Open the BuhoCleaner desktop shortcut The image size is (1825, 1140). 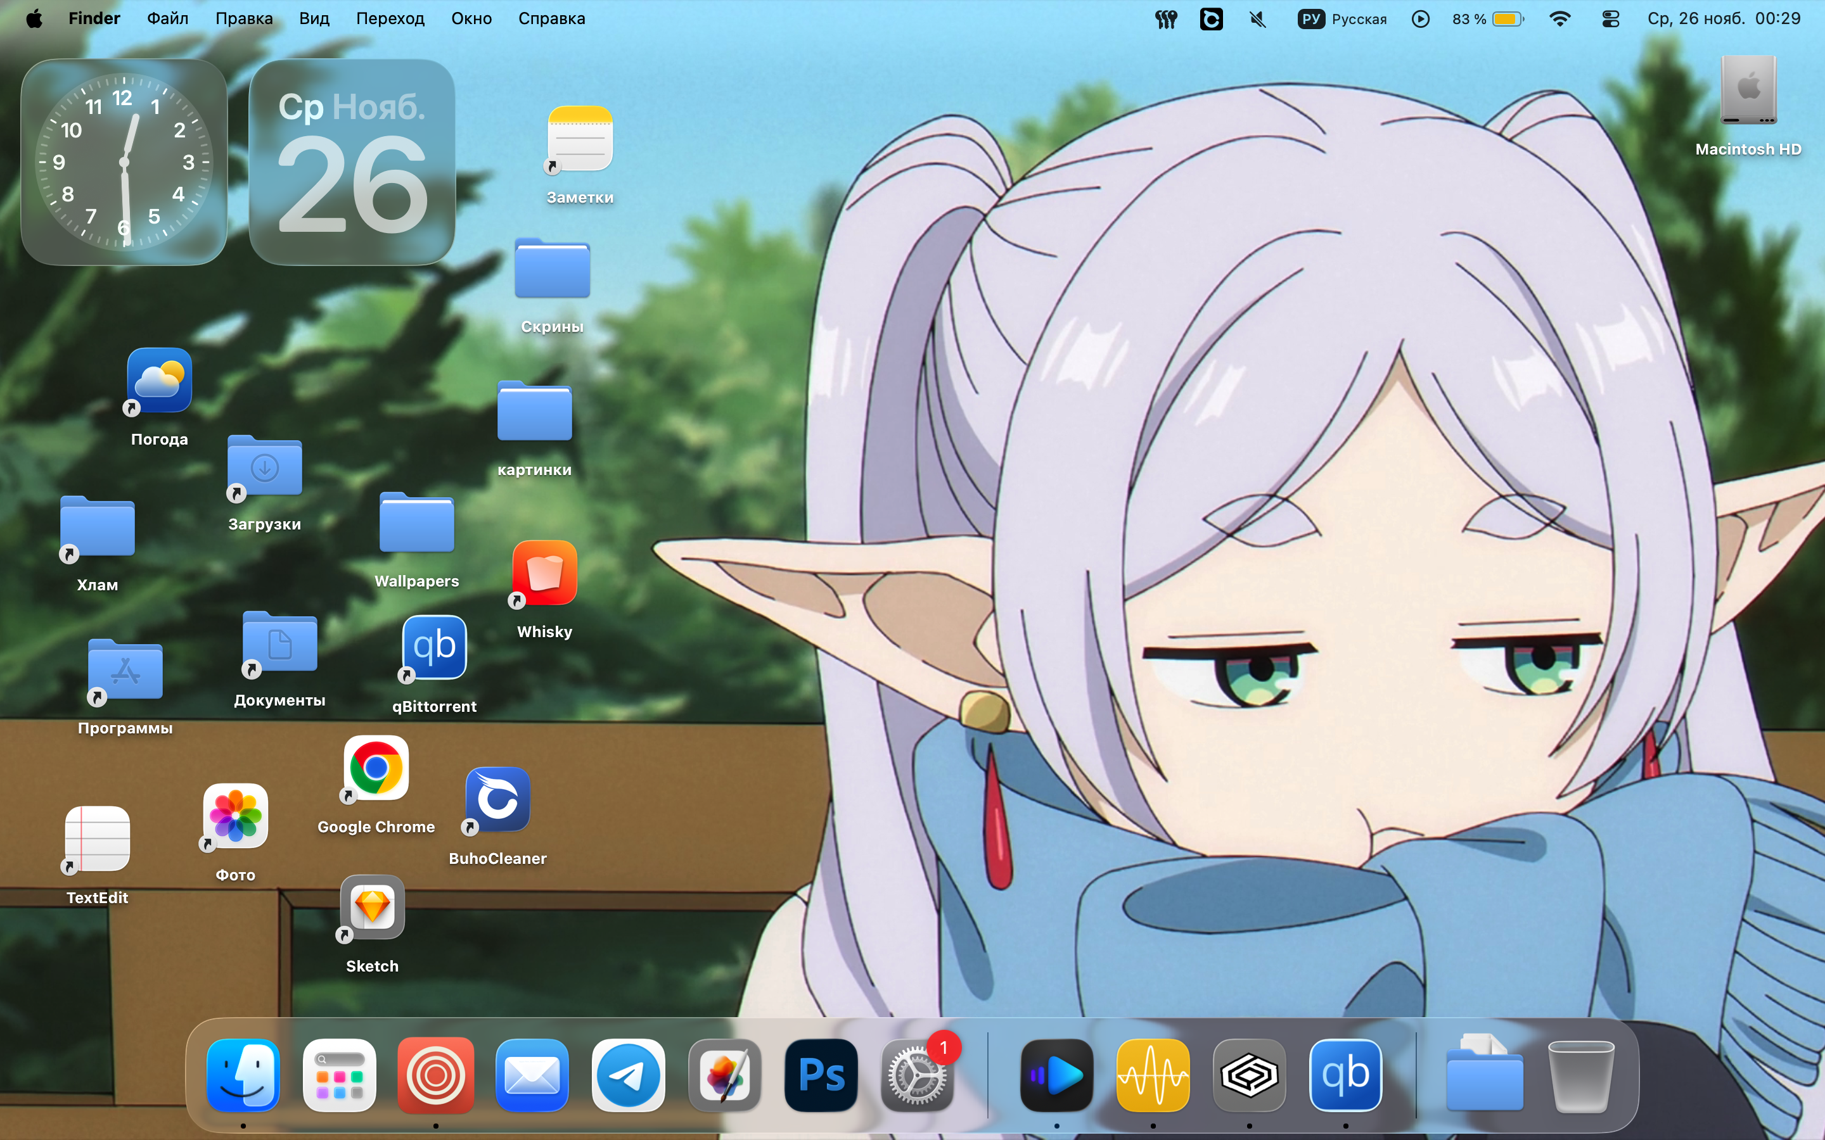click(497, 799)
